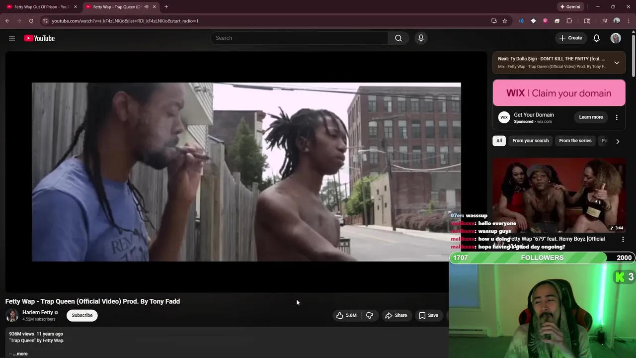Screen dimensions: 636x358
Task: Like the Trap Queen video
Action: [346, 315]
